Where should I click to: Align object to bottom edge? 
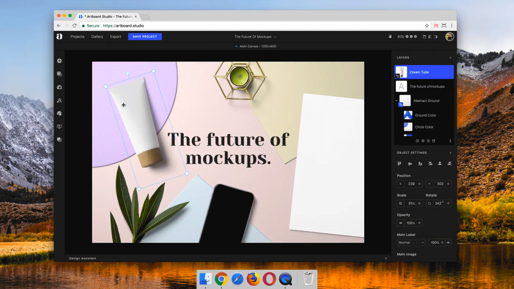(420, 164)
